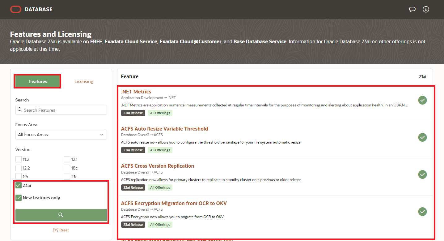Screen dimensions: 444x241
Task: Click 23ai Release tag under .NET Metrics
Action: pos(133,113)
